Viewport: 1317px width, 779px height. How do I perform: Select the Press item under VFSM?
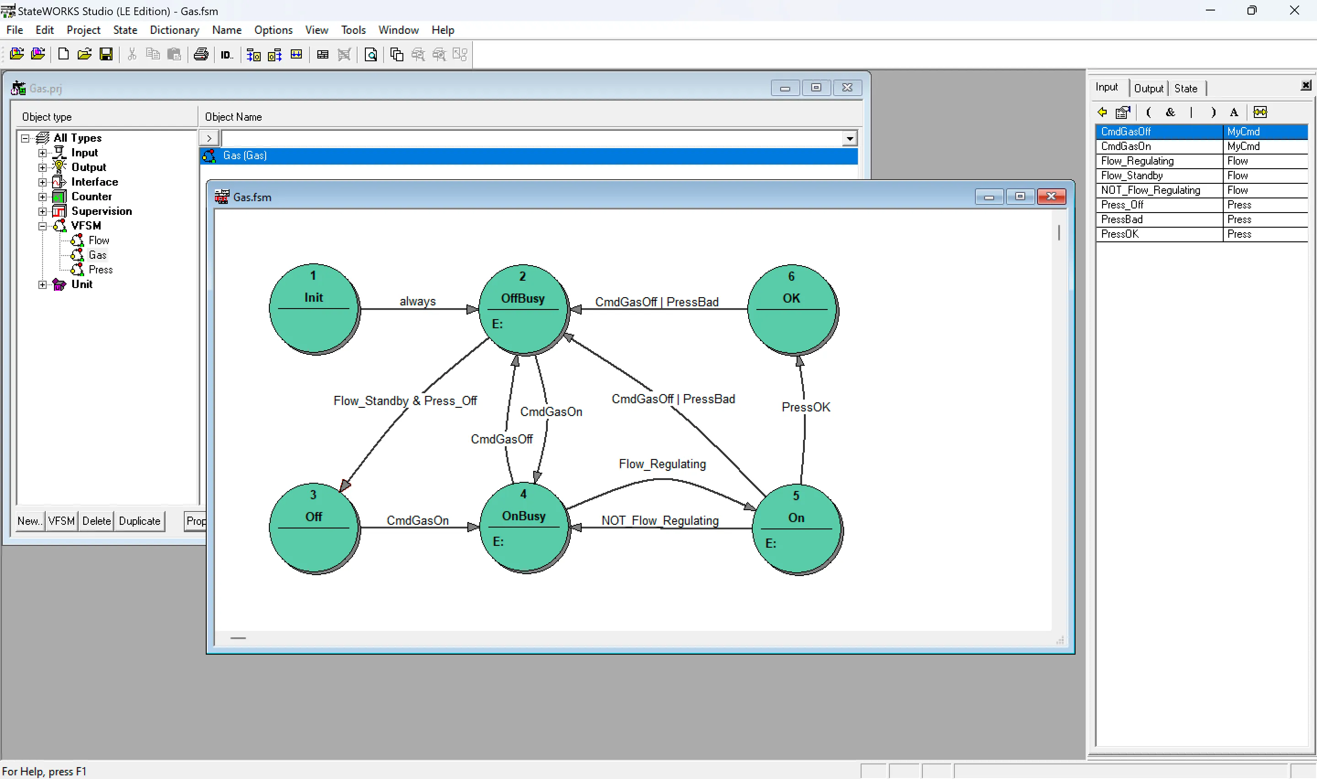click(100, 270)
